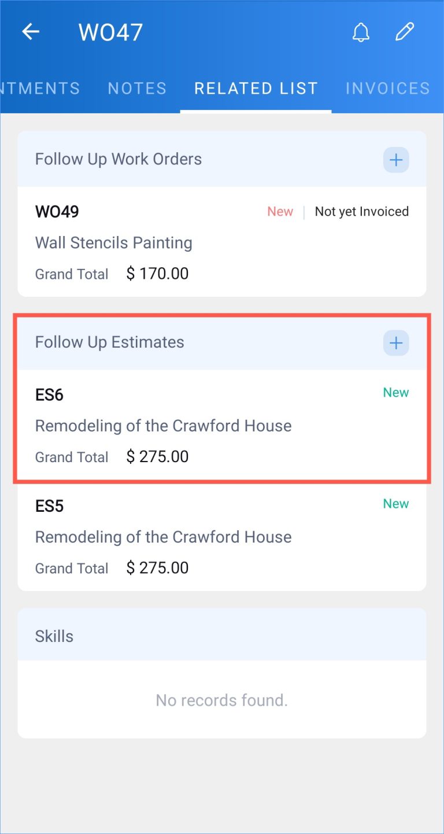This screenshot has height=834, width=444.
Task: Tap the Not yet Invoiced label
Action: click(362, 211)
